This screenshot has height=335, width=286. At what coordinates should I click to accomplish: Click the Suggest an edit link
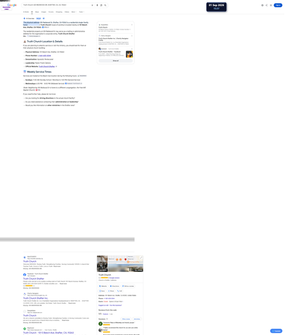click(103, 305)
